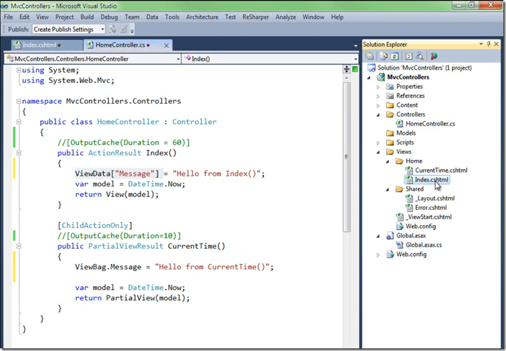The image size is (506, 351).
Task: Collapse the Home folder under Views
Action: [x=388, y=161]
